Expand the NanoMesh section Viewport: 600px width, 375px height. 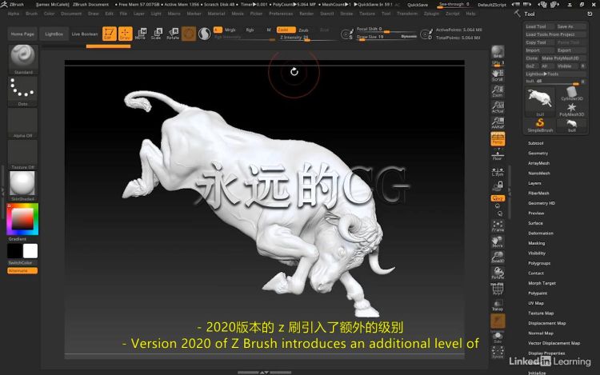pos(538,174)
